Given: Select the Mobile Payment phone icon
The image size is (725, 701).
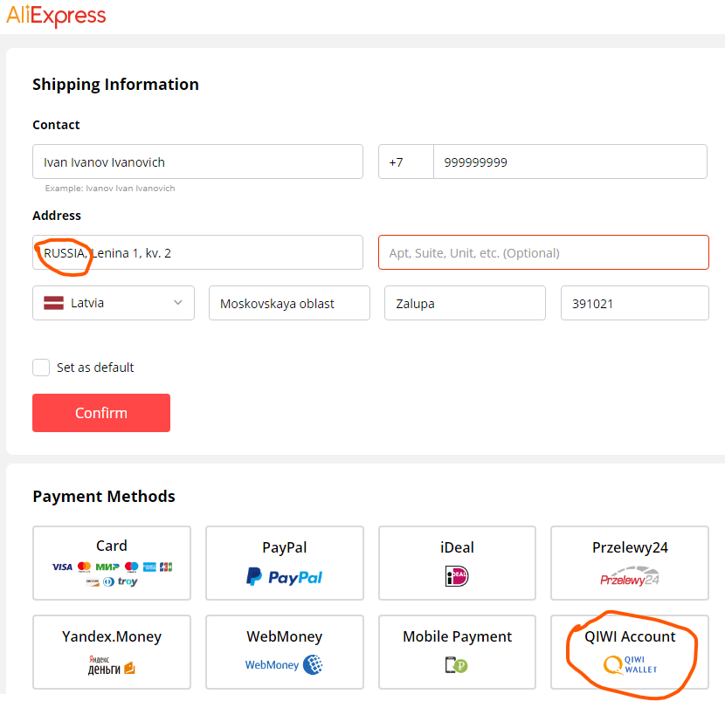Looking at the screenshot, I should (457, 665).
